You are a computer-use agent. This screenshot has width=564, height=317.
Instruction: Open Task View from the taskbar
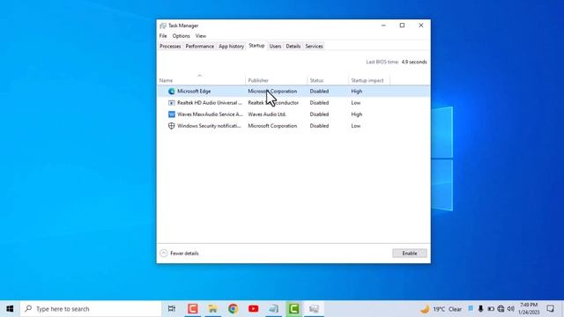click(x=172, y=309)
